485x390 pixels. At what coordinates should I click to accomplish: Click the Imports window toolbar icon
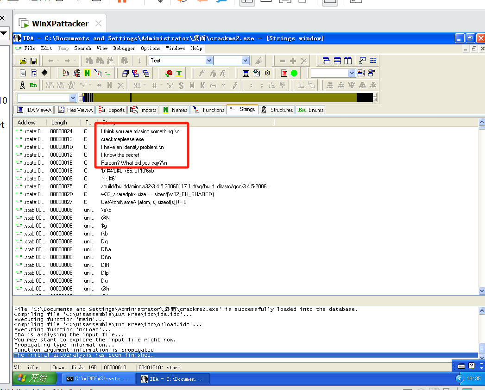click(x=76, y=73)
